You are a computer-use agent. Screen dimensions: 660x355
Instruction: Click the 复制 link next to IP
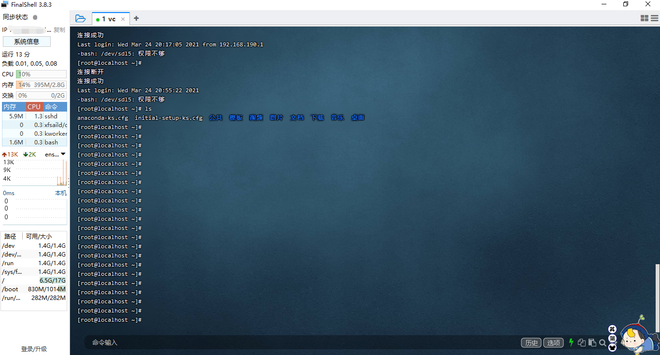click(59, 30)
